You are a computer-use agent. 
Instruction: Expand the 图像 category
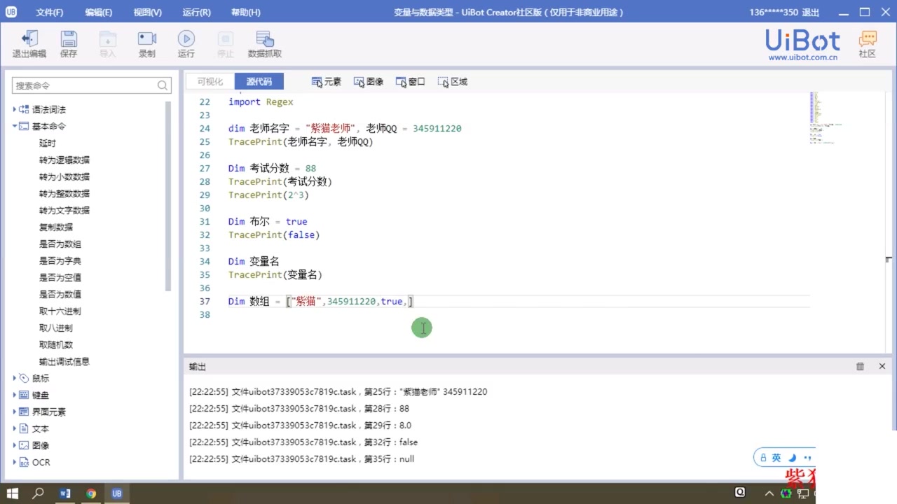click(x=15, y=446)
